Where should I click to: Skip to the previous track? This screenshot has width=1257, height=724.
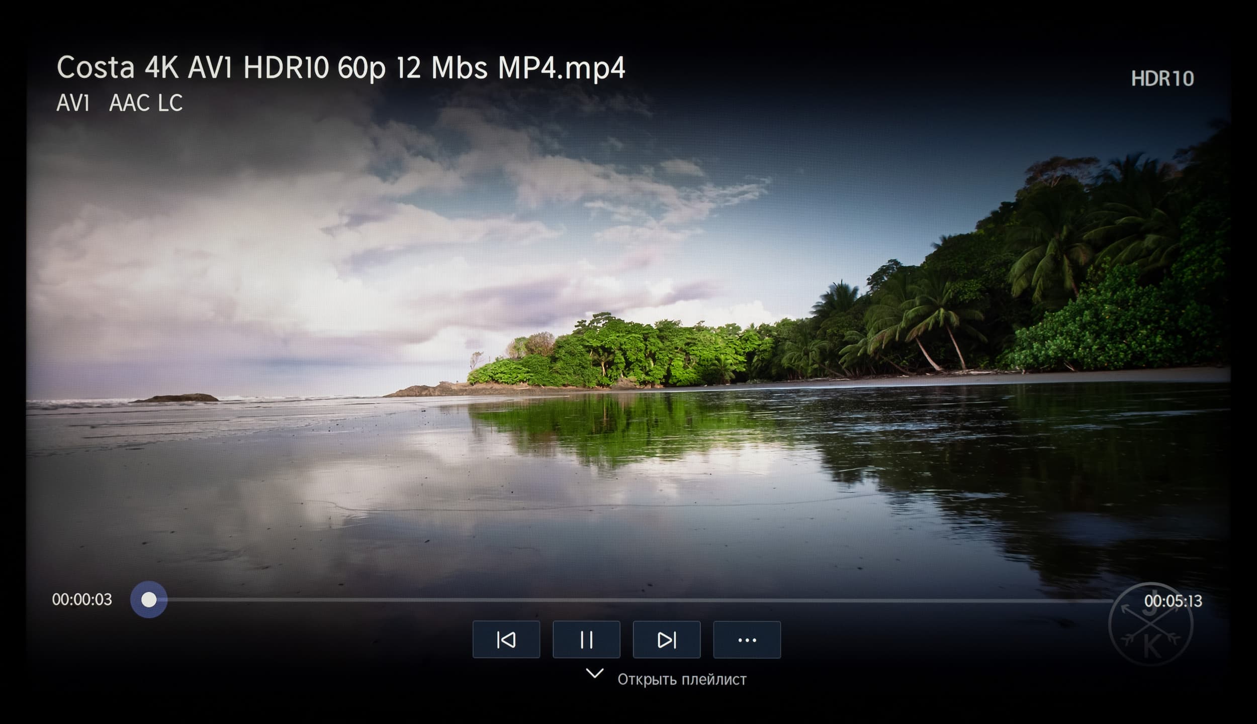tap(506, 640)
